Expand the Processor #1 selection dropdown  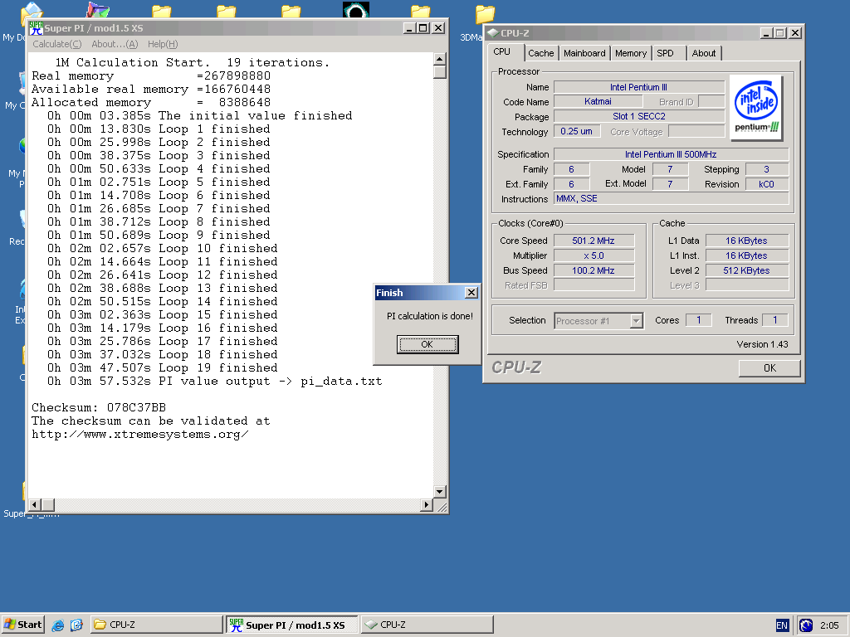(637, 321)
